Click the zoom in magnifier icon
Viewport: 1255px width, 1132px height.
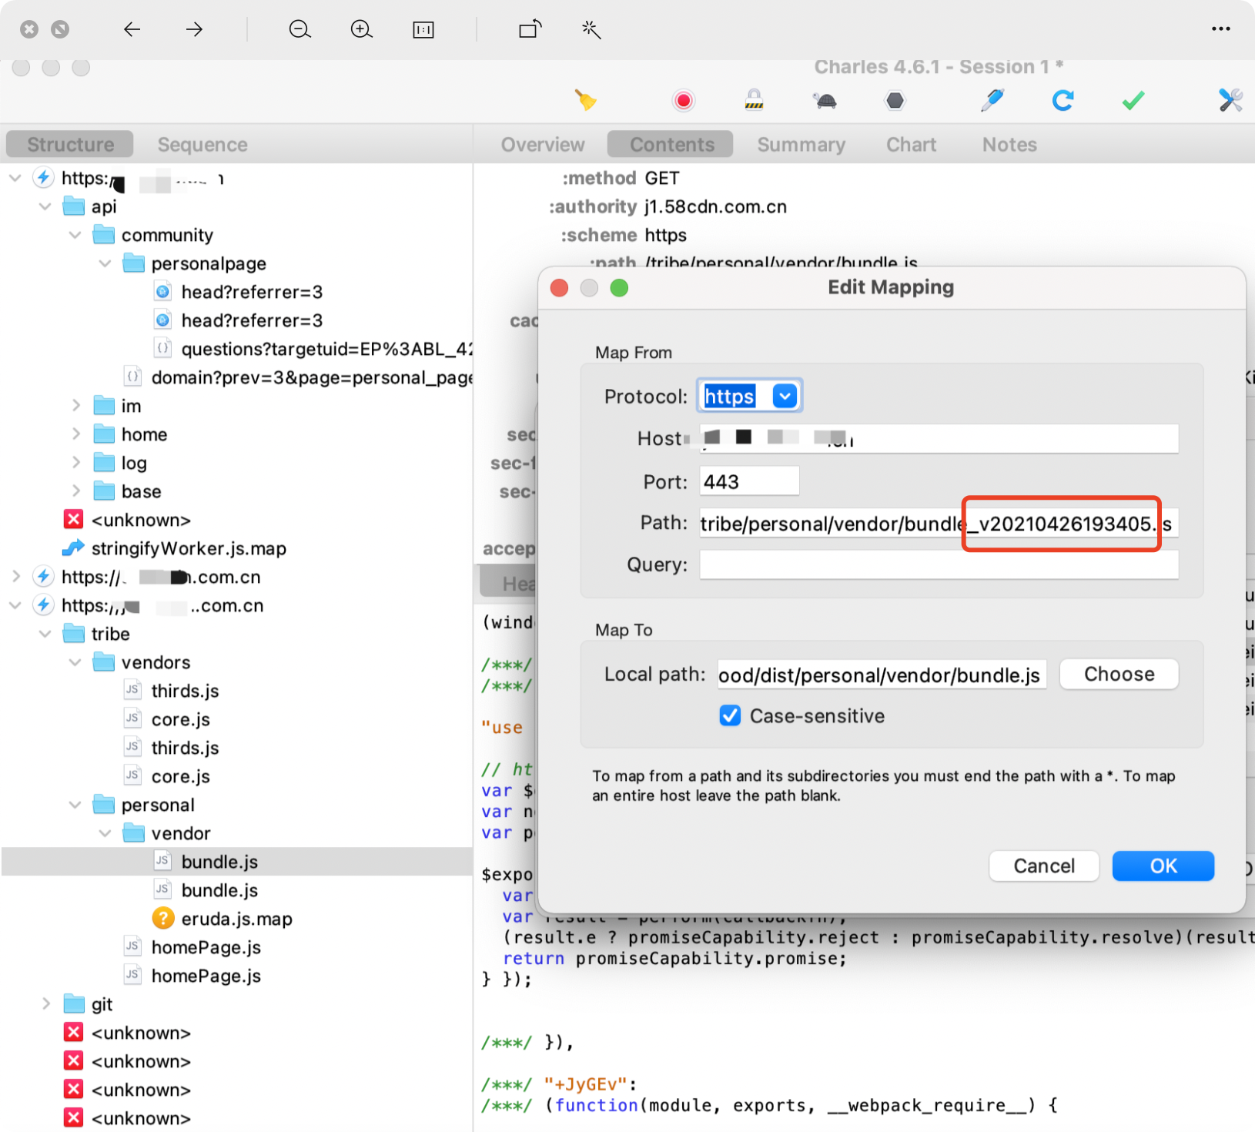click(362, 29)
